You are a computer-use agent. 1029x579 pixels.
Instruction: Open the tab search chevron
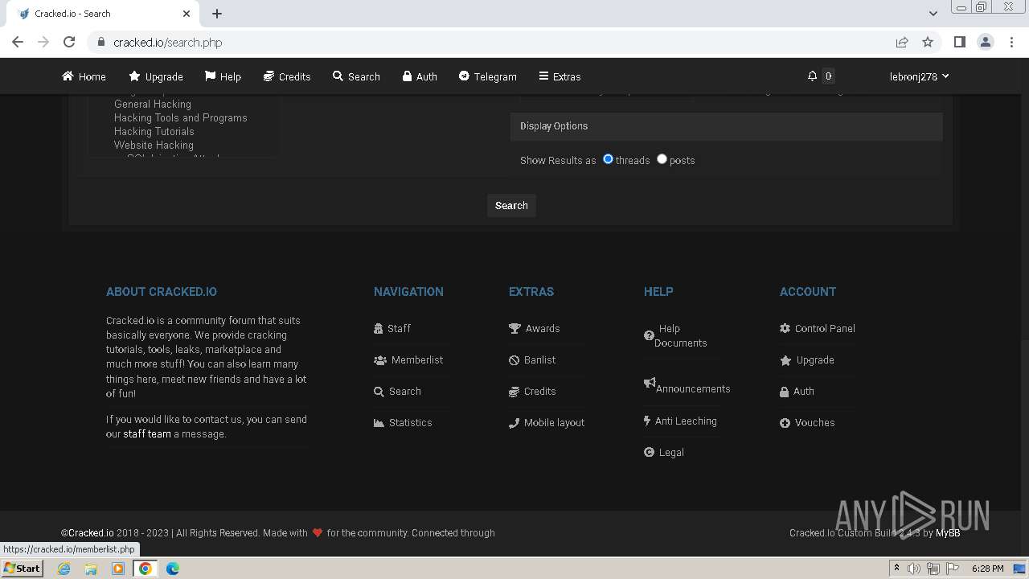pos(933,14)
